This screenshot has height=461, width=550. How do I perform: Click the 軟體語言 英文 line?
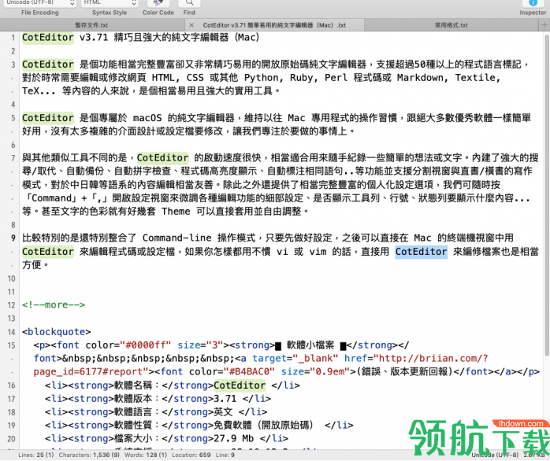pos(156,412)
